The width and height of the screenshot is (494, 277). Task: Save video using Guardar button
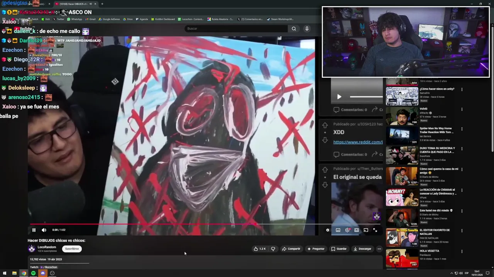tap(339, 249)
